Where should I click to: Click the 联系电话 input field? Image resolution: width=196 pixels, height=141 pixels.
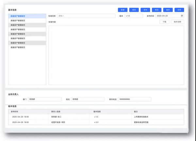click(135, 99)
